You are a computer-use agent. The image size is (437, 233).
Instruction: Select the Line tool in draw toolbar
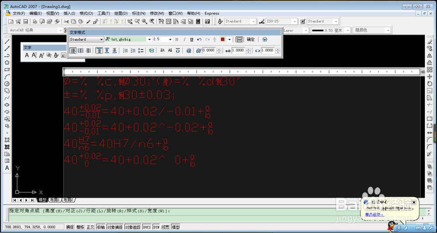tap(7, 41)
